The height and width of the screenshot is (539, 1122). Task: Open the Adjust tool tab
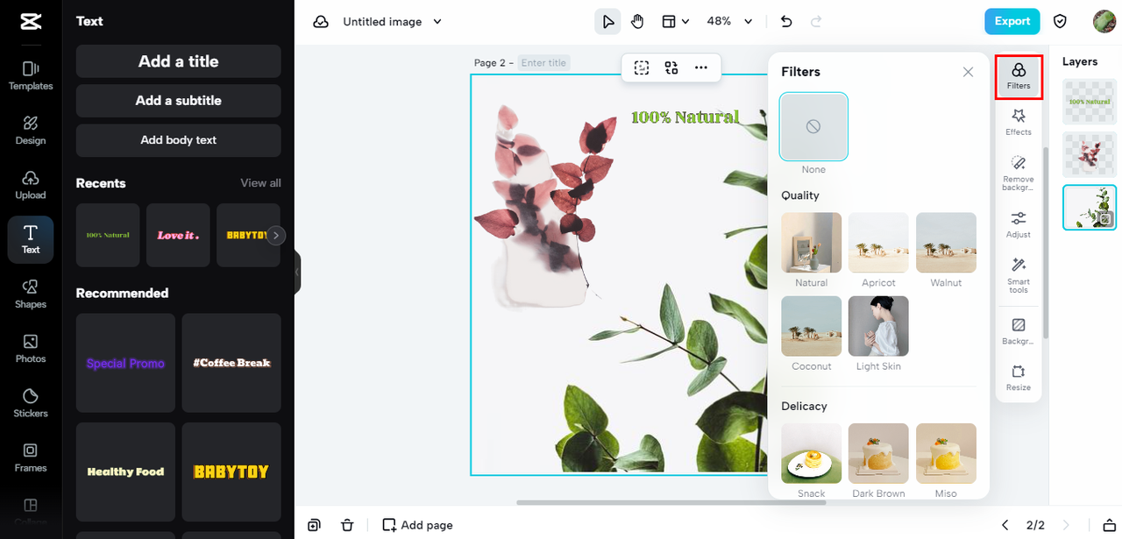1019,223
